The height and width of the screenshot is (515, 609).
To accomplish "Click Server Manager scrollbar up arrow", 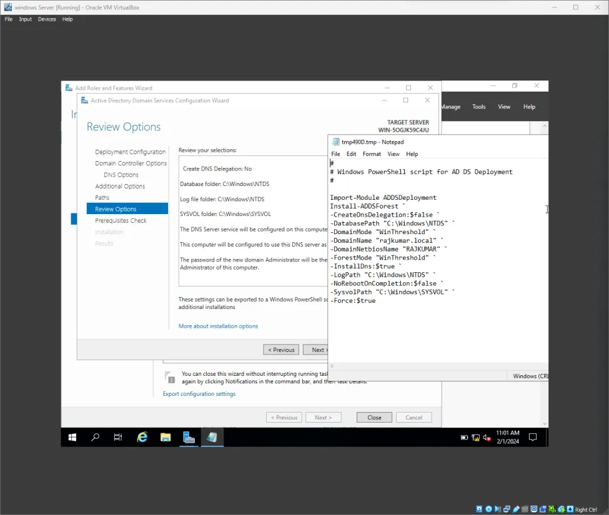I will pyautogui.click(x=545, y=126).
